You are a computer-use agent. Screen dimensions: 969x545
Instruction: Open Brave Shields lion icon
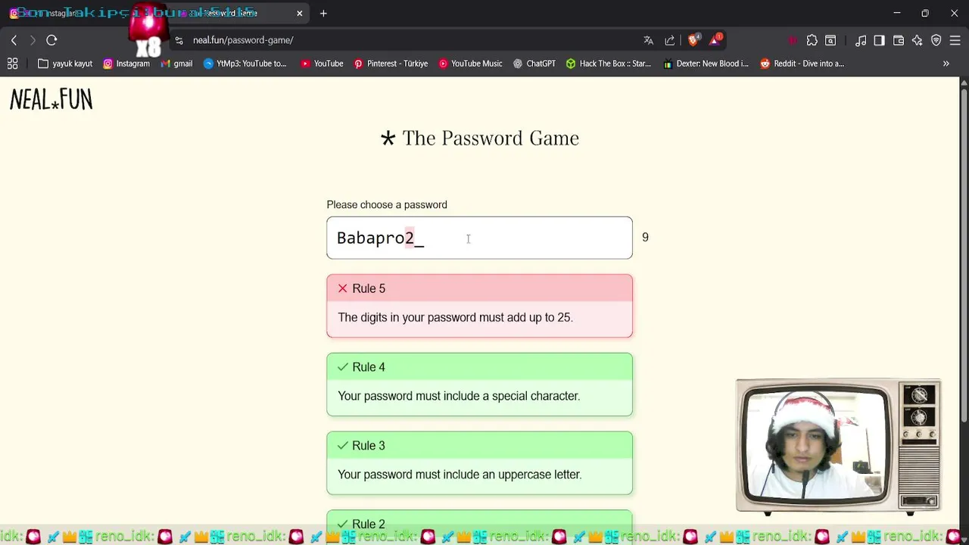tap(693, 39)
